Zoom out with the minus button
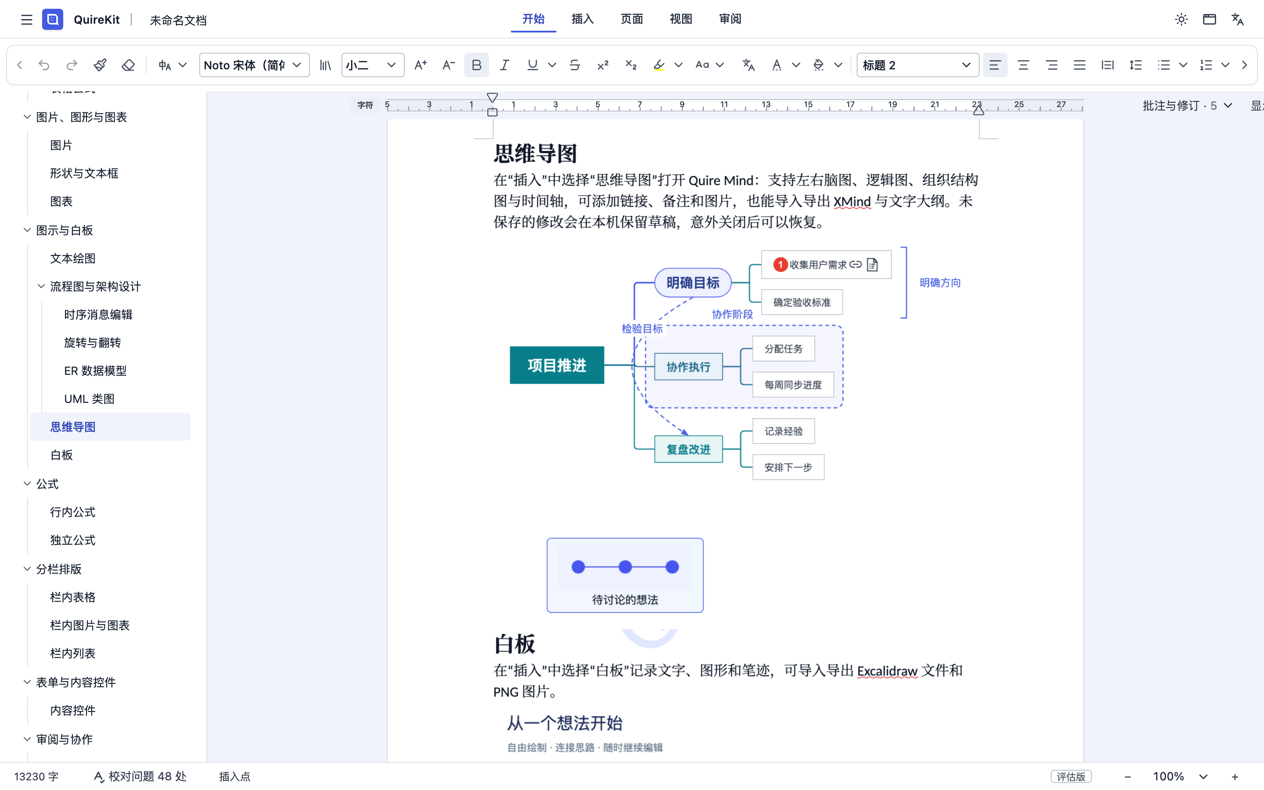 (x=1128, y=776)
